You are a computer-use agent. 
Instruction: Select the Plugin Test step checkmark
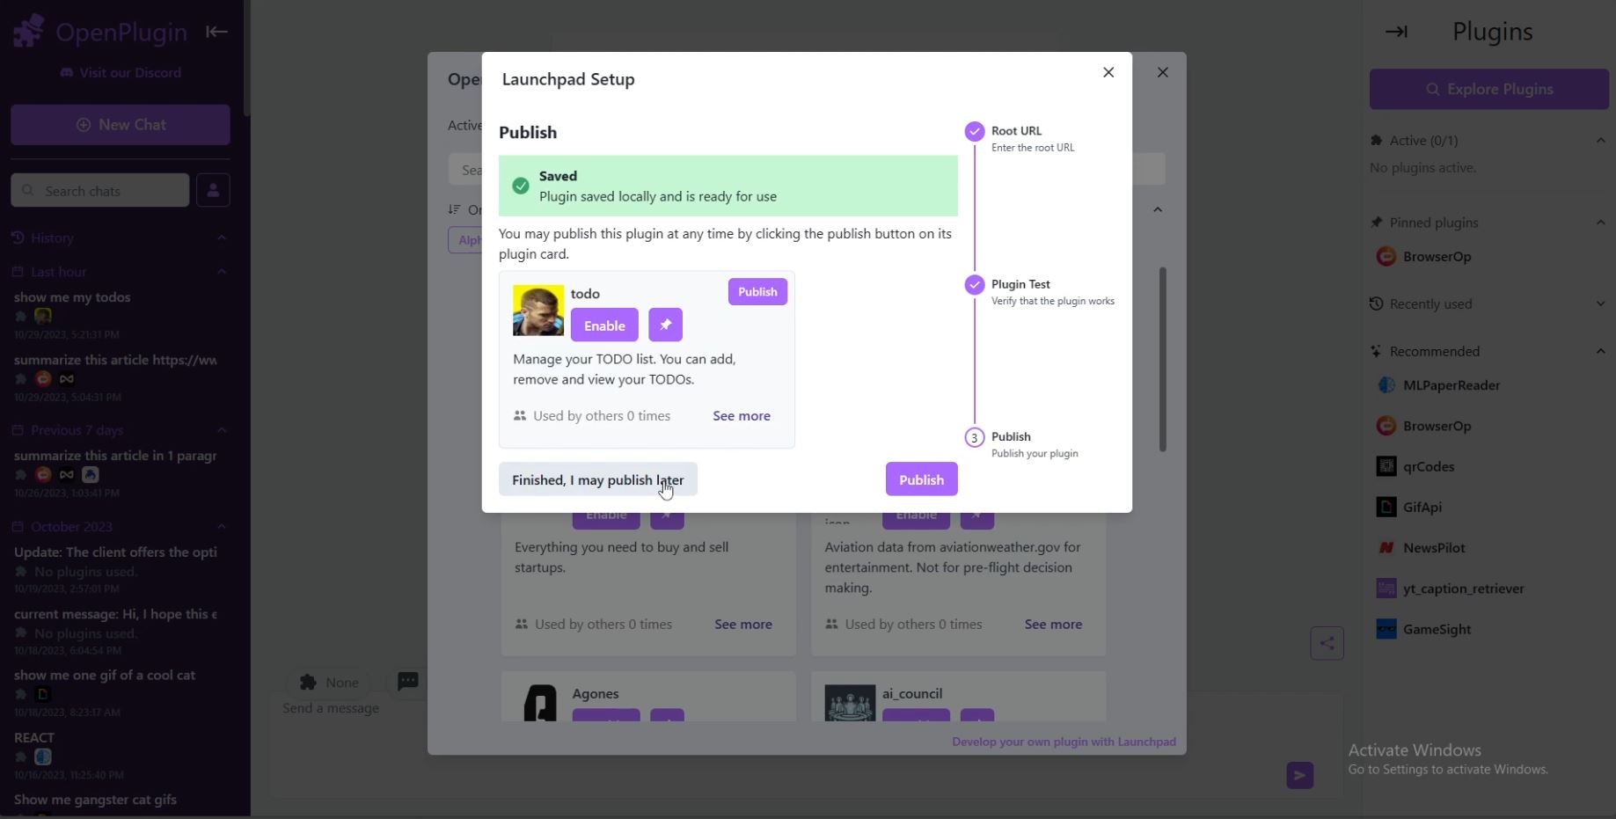pos(974,284)
